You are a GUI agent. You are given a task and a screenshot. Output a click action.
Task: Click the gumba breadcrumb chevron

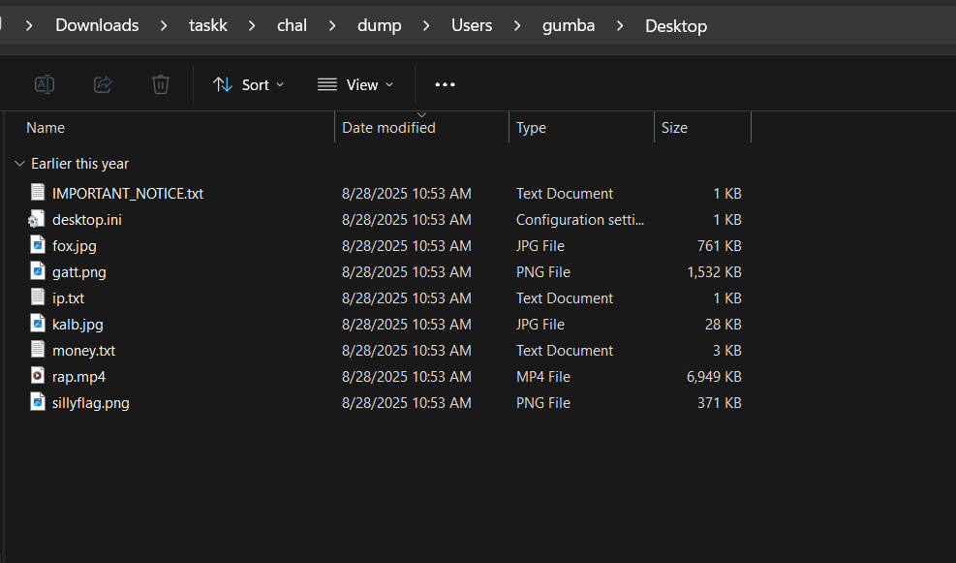tap(619, 25)
